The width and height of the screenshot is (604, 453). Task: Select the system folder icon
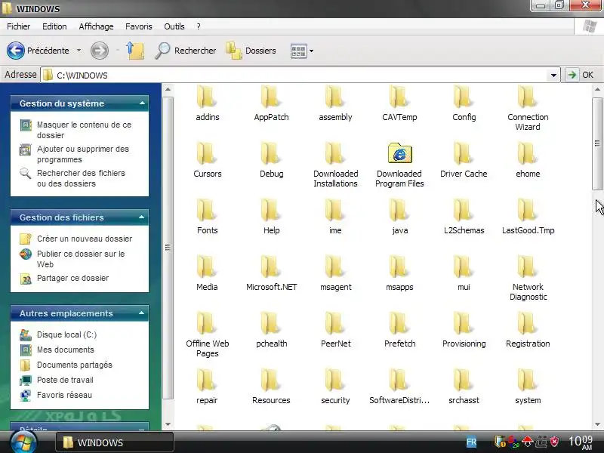(x=528, y=380)
